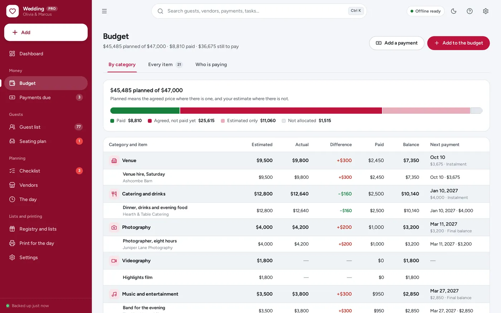The height and width of the screenshot is (313, 501).
Task: Switch to the Every item tab
Action: point(165,65)
